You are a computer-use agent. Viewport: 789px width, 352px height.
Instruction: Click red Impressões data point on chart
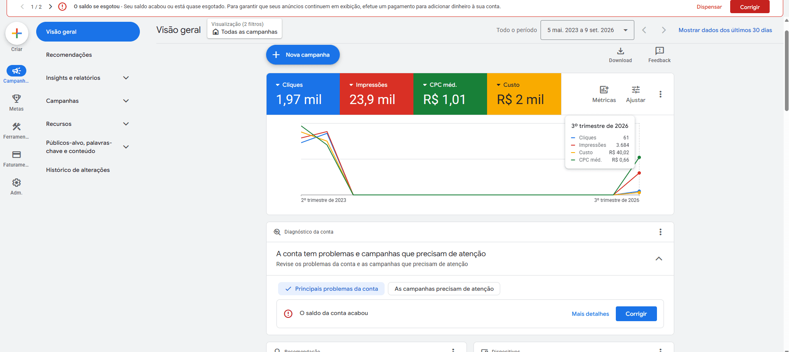pyautogui.click(x=639, y=173)
